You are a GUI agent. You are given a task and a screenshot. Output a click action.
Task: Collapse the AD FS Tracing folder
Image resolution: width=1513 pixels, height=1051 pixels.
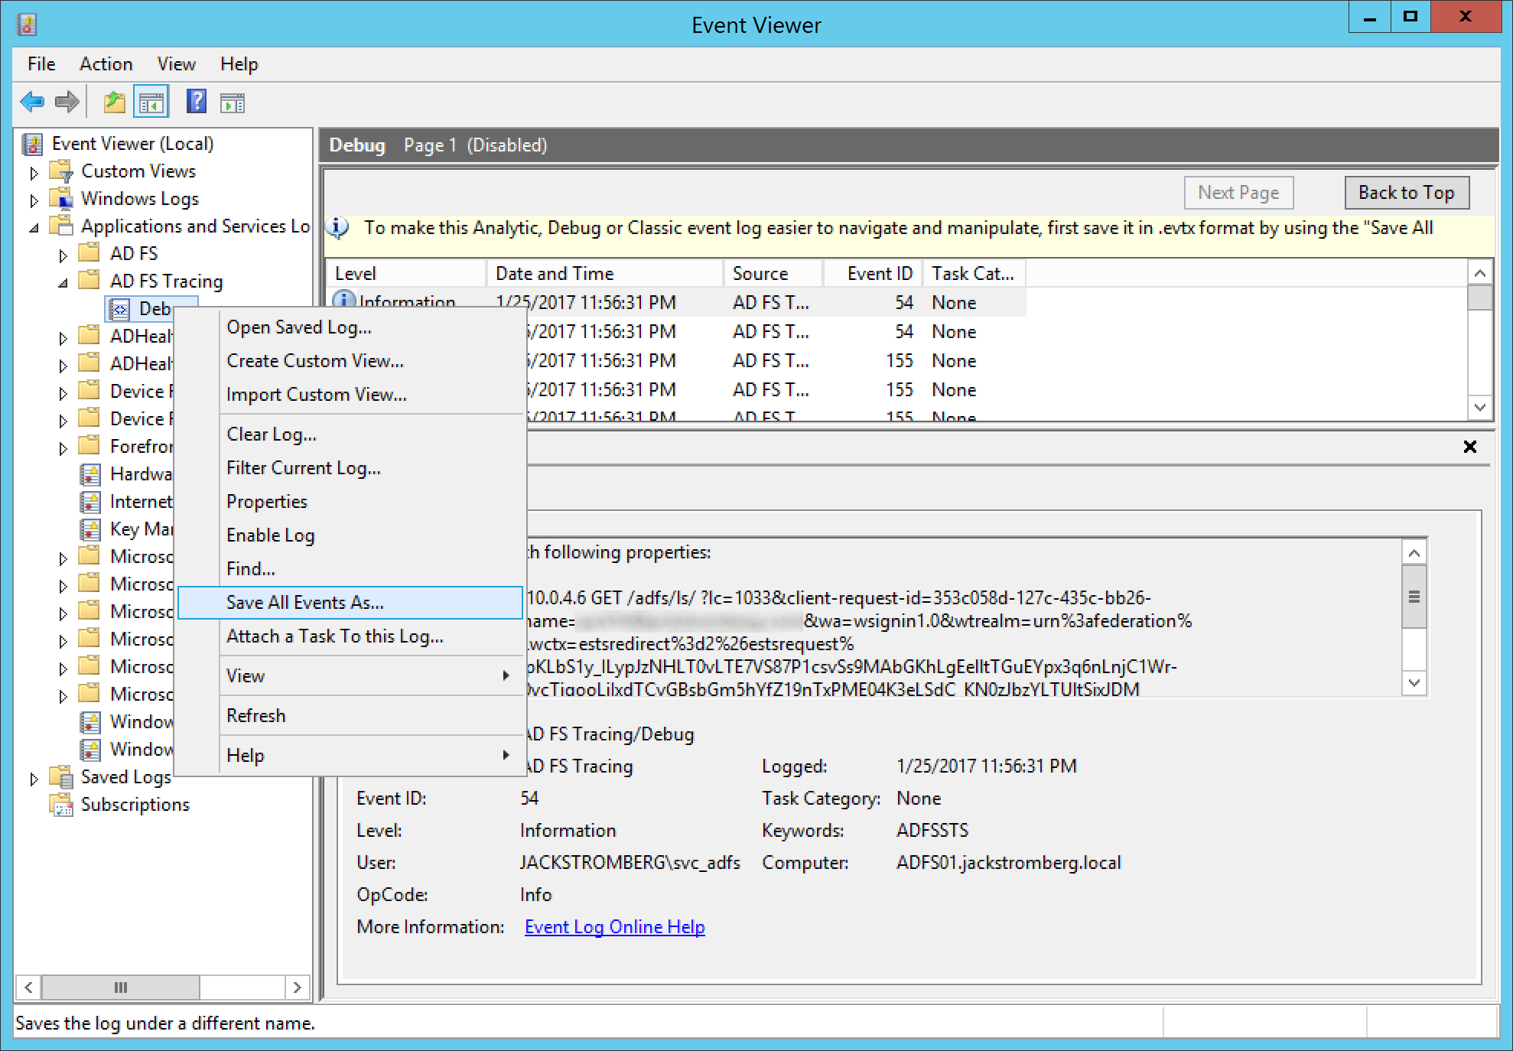point(63,283)
